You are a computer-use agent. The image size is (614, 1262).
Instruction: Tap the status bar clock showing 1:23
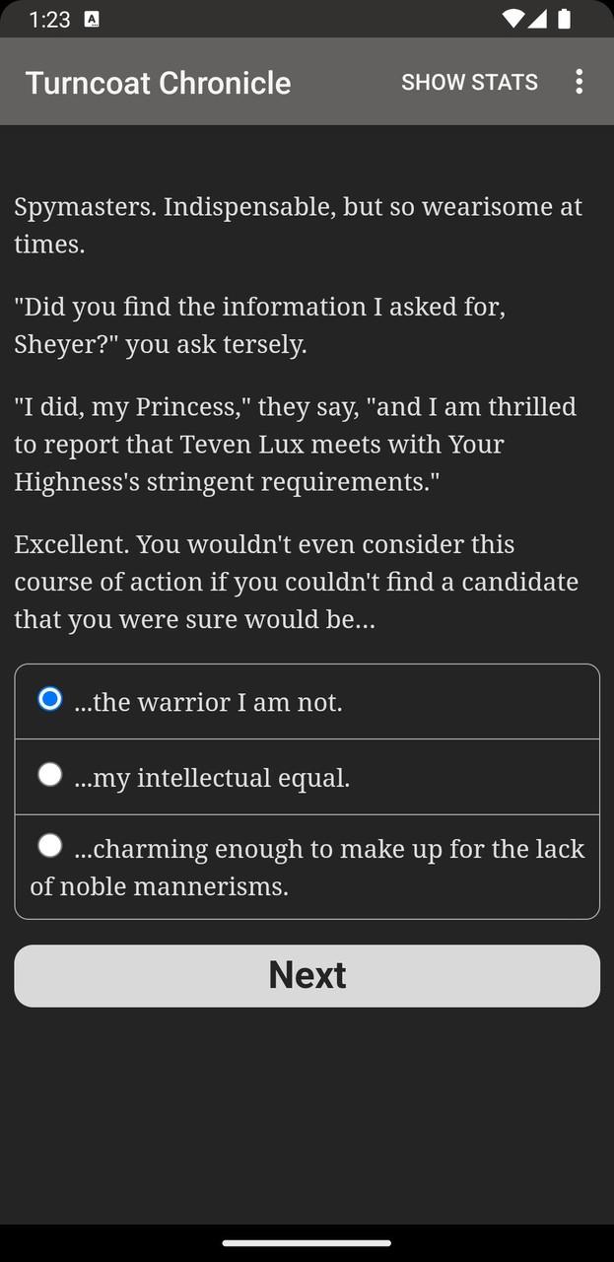click(x=49, y=19)
